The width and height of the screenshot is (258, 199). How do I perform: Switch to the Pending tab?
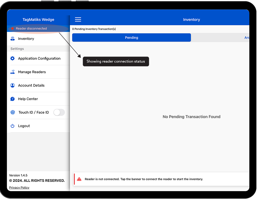click(131, 38)
